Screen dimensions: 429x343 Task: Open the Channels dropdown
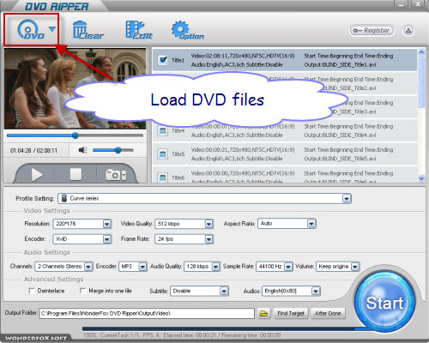(x=88, y=267)
